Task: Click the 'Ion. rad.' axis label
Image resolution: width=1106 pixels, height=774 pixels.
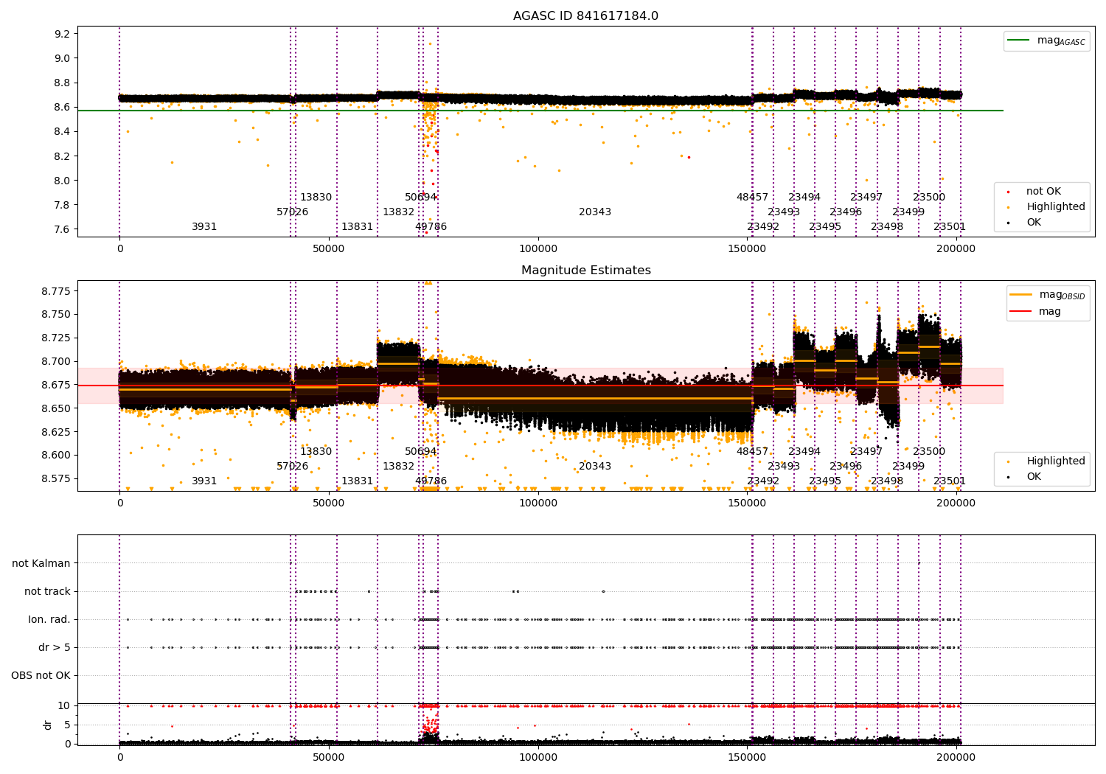Action: [49, 619]
